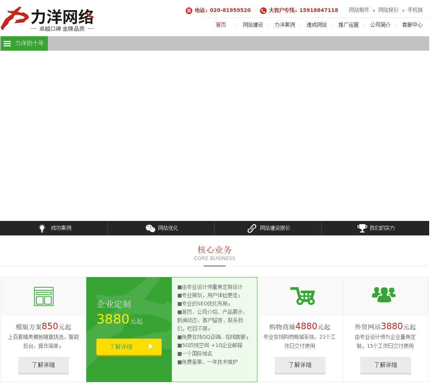Click the 网站报价 top link
435x385 pixels.
[388, 10]
